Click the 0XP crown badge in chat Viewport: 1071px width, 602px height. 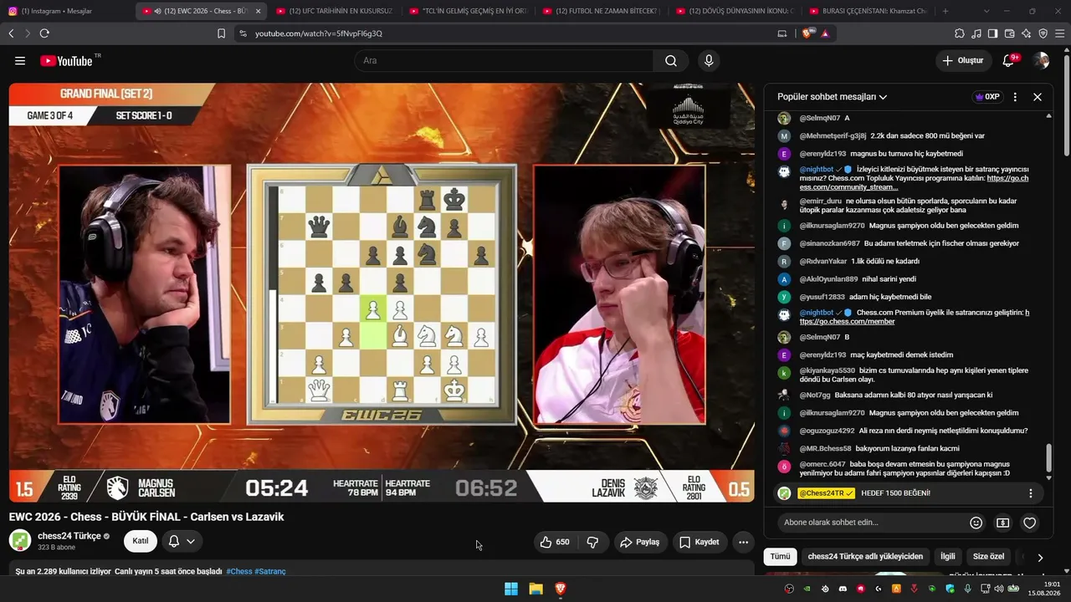tap(987, 97)
